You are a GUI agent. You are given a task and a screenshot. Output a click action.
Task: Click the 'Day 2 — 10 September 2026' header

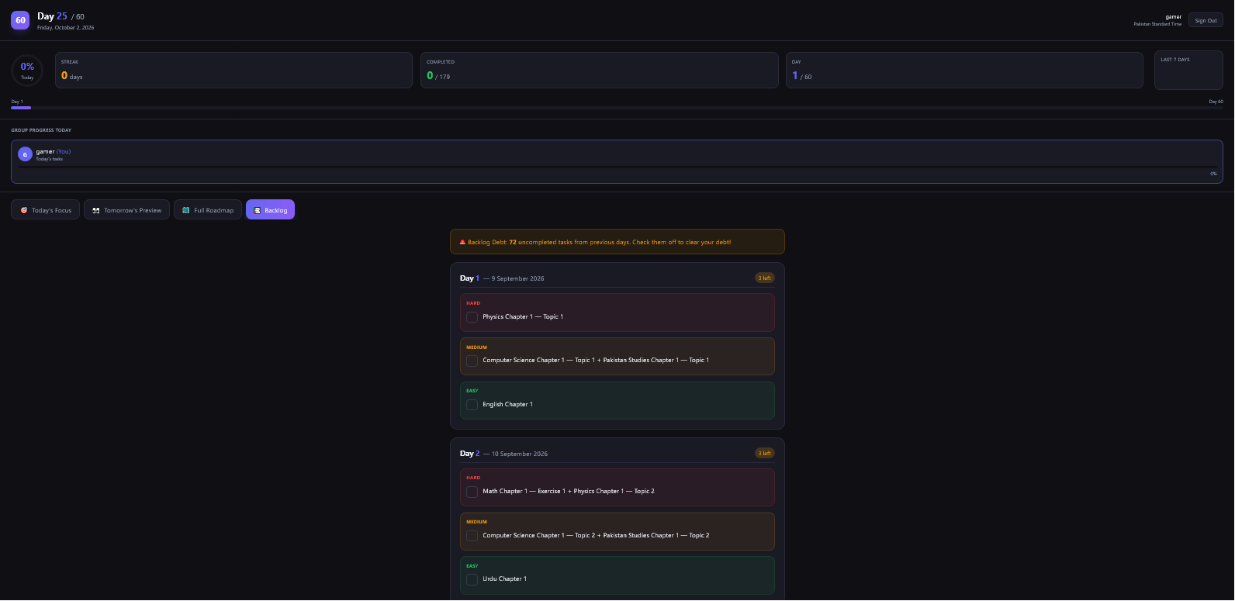coord(503,454)
